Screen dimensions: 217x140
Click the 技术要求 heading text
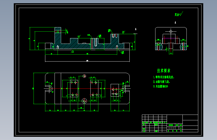(x=164, y=71)
